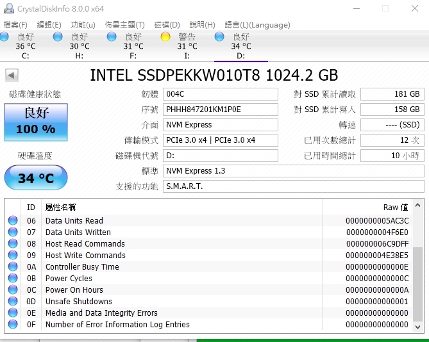The height and width of the screenshot is (342, 429).
Task: Click the transfer mode field PCIe 3.0 x4
Action: 221,140
